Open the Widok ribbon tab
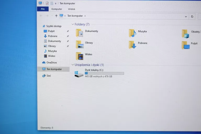 coord(71,9)
